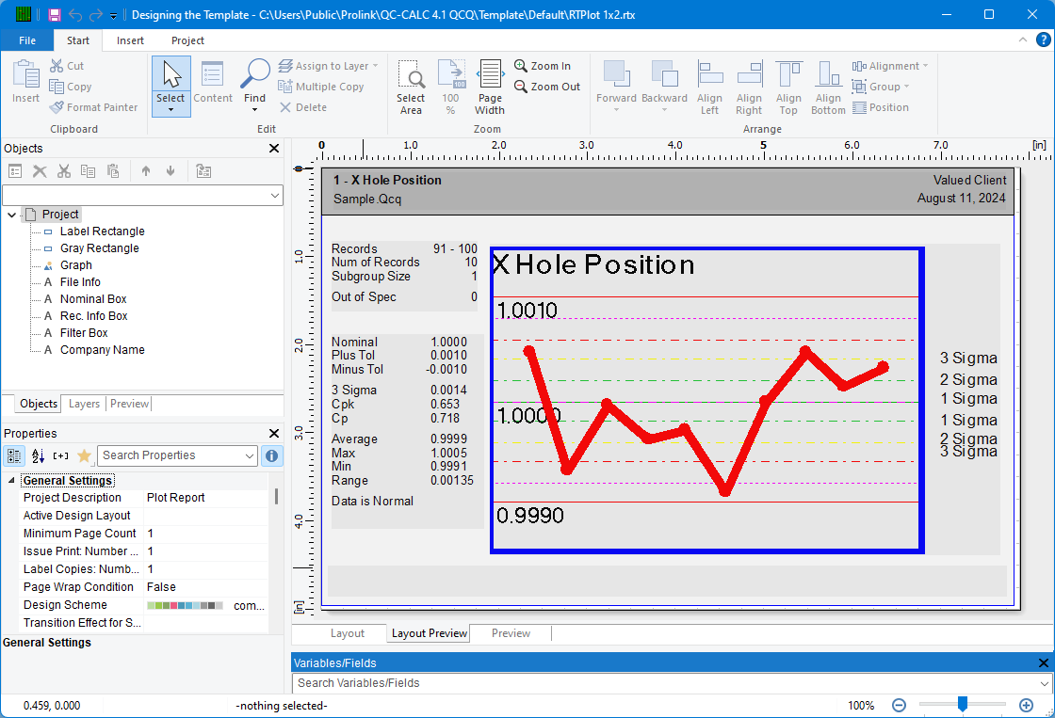Toggle 100% zoom in the Zoom group
Image resolution: width=1055 pixels, height=718 pixels.
[x=451, y=83]
